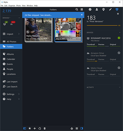Viewport: 123px width, 131px height.
Task: Go to All Photos view
Action: [x=11, y=42]
